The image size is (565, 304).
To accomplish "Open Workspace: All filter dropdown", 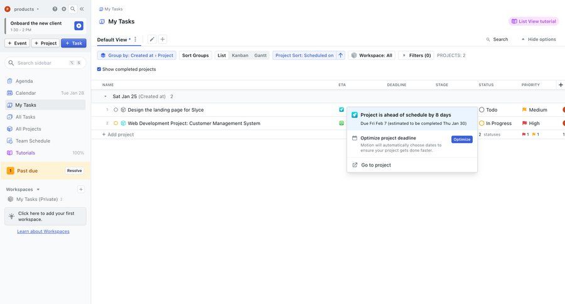I will pos(372,55).
